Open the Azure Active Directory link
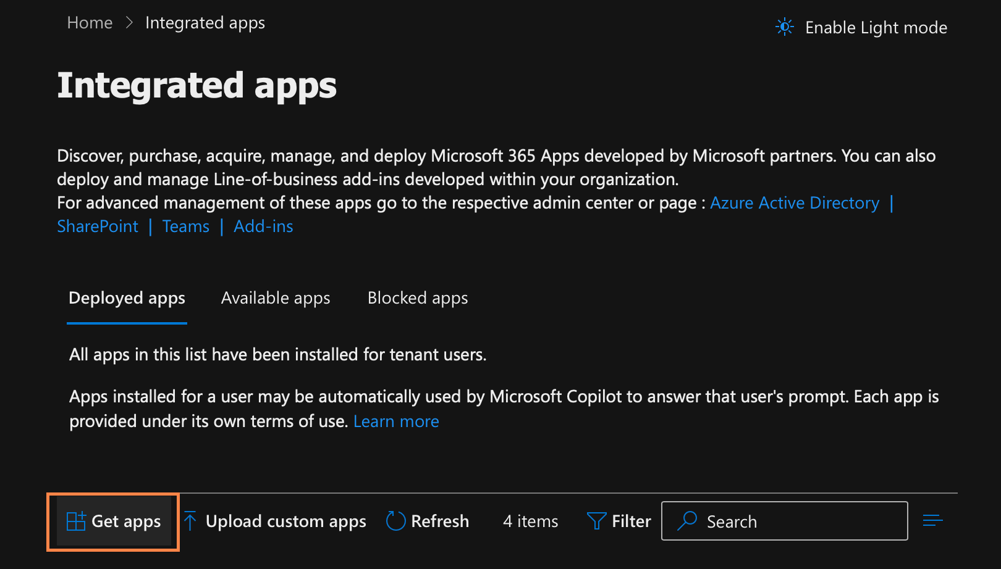Image resolution: width=1001 pixels, height=569 pixels. pos(795,203)
